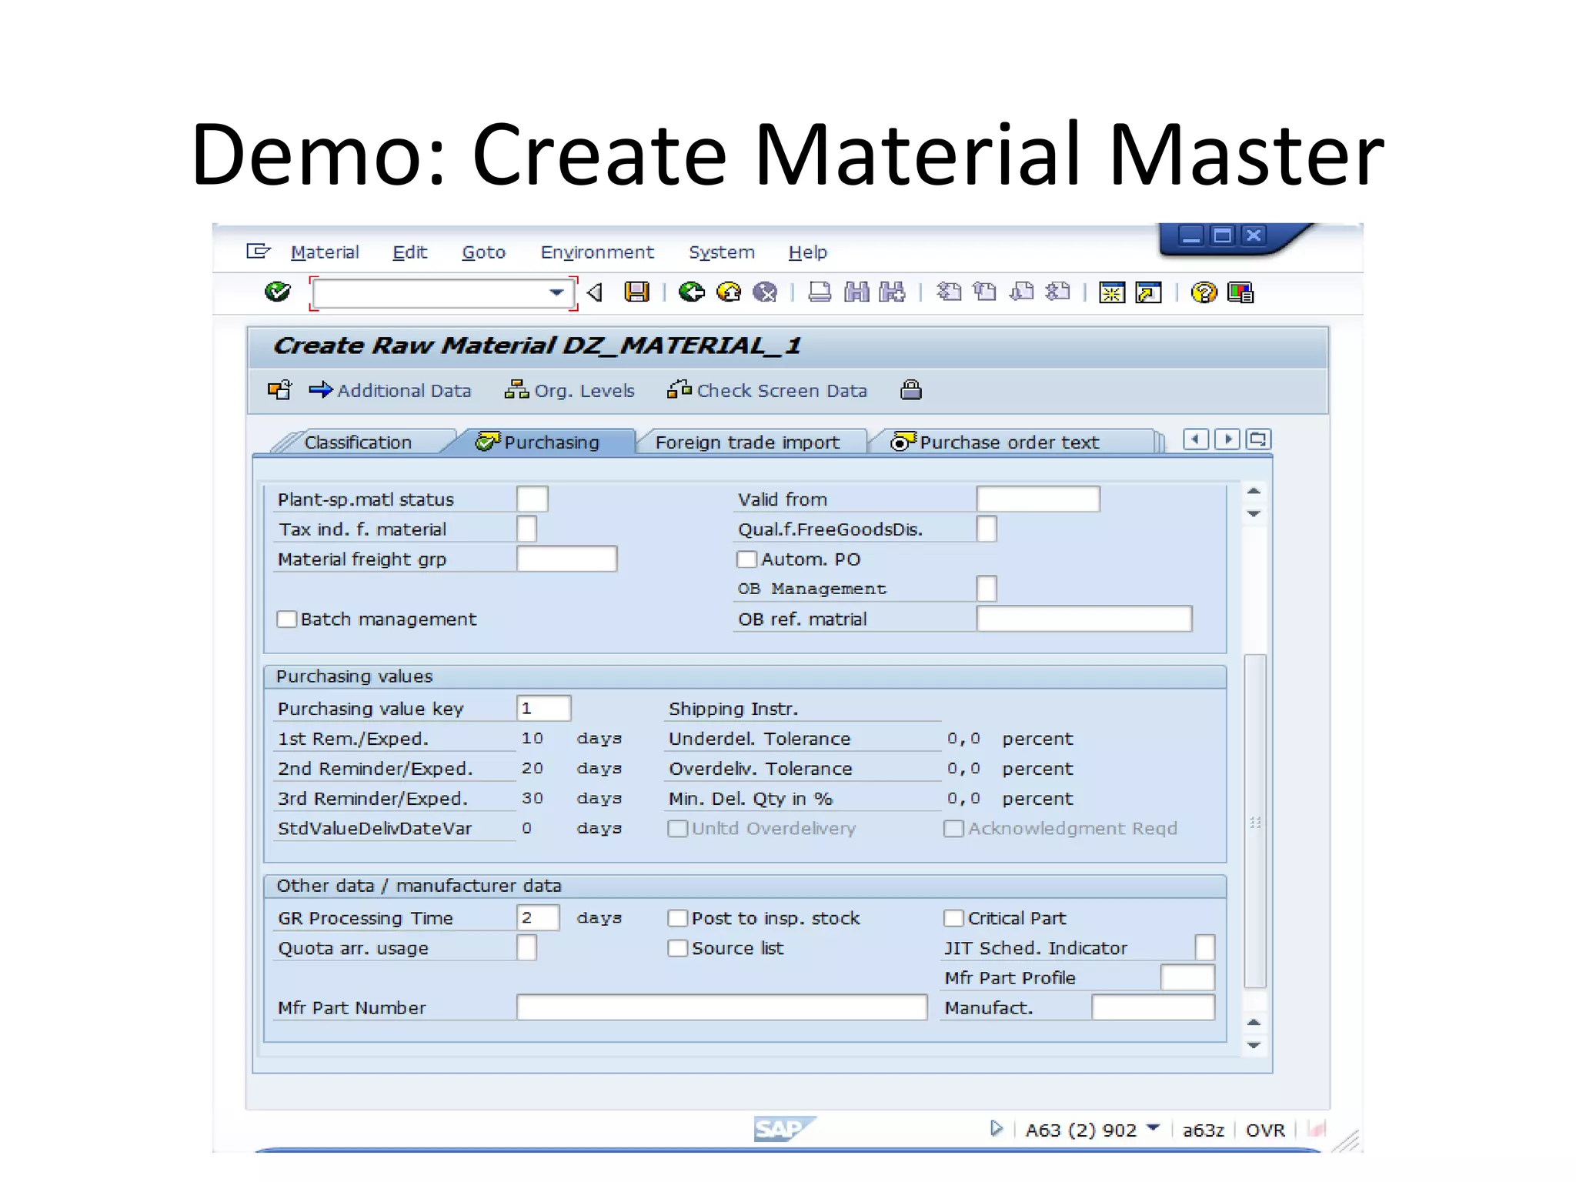This screenshot has width=1576, height=1182.
Task: Click the yellow Help question mark icon
Action: point(1204,292)
